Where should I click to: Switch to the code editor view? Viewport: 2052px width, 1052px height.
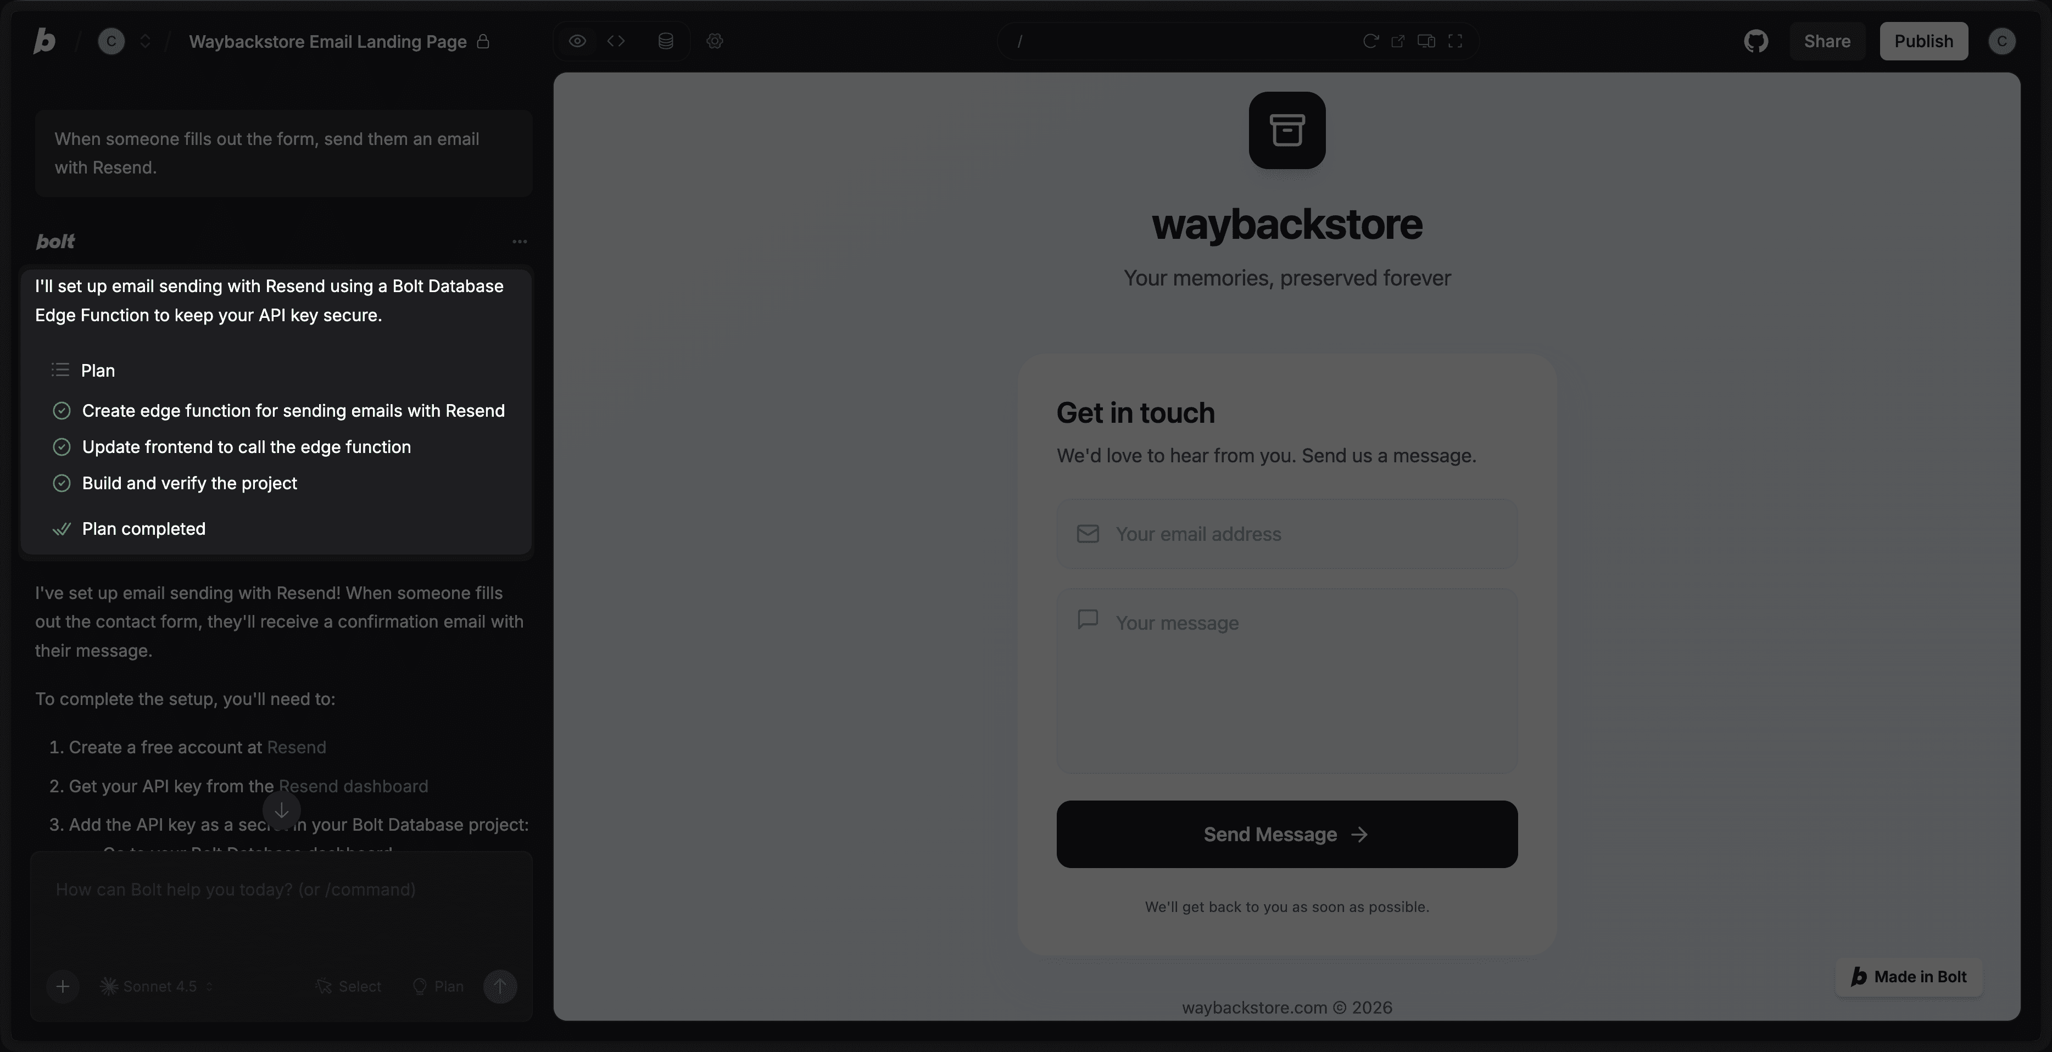point(616,41)
